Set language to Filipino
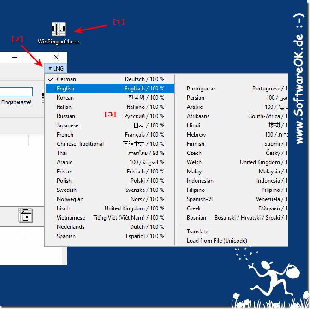This screenshot has height=309, width=310. (x=232, y=190)
